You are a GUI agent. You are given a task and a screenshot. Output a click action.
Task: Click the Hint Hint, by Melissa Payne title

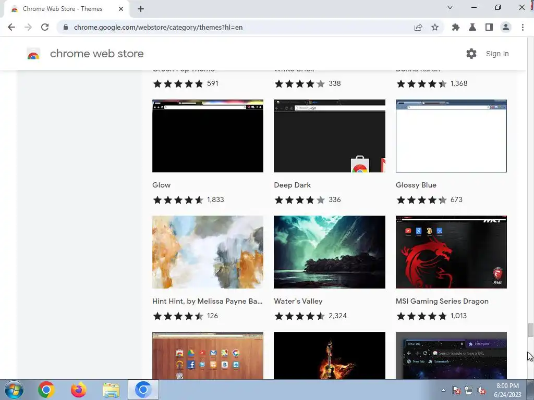[208, 302]
